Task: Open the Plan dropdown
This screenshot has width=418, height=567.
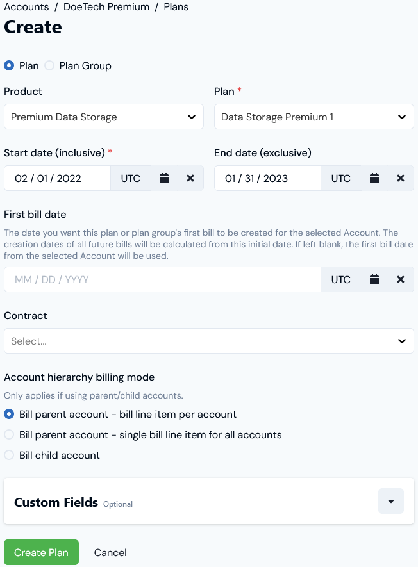Action: pyautogui.click(x=402, y=117)
